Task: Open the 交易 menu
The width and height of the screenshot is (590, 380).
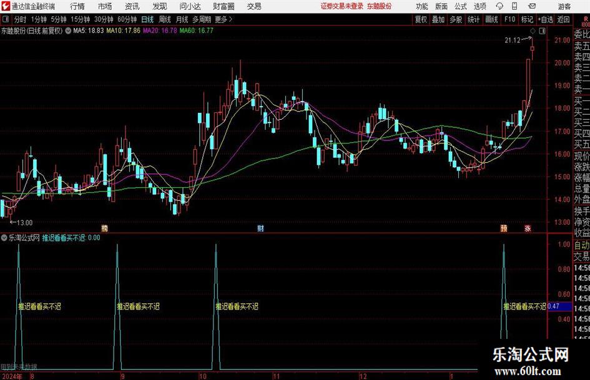Action: coord(254,6)
